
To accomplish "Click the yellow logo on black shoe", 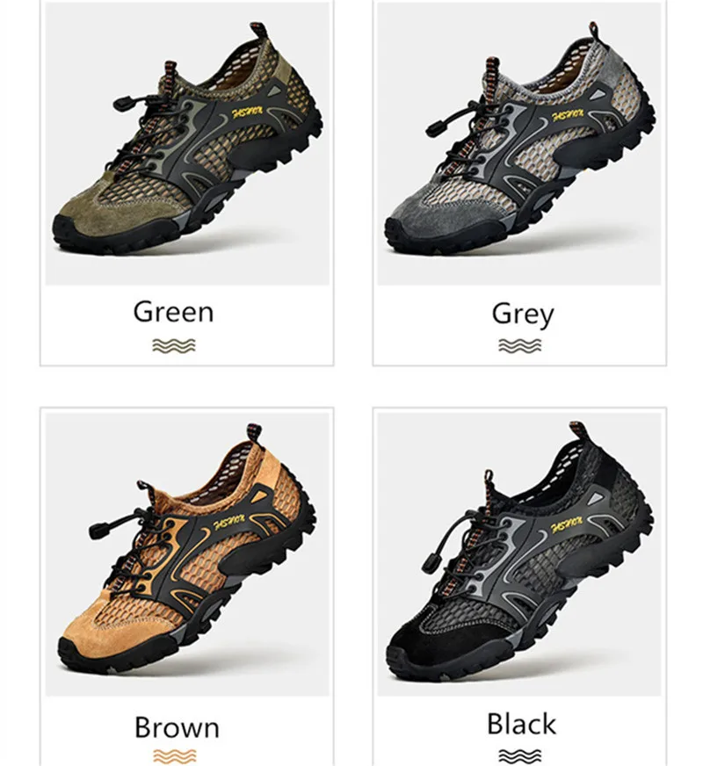I will [567, 526].
